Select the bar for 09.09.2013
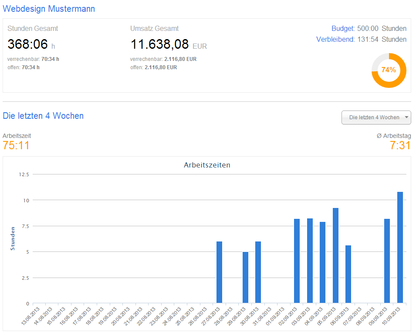 click(387, 261)
